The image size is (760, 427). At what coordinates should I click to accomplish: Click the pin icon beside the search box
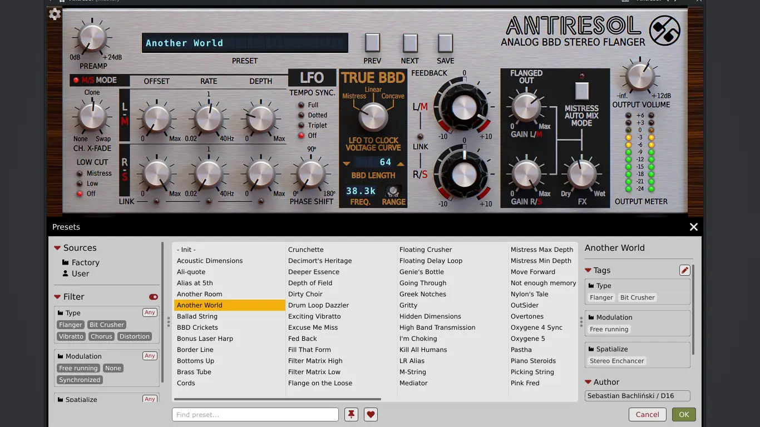tap(351, 414)
